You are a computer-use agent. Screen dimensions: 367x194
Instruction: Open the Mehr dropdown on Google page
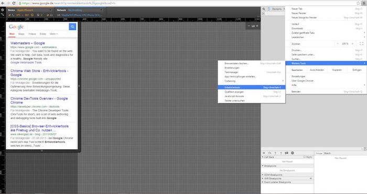[53, 34]
